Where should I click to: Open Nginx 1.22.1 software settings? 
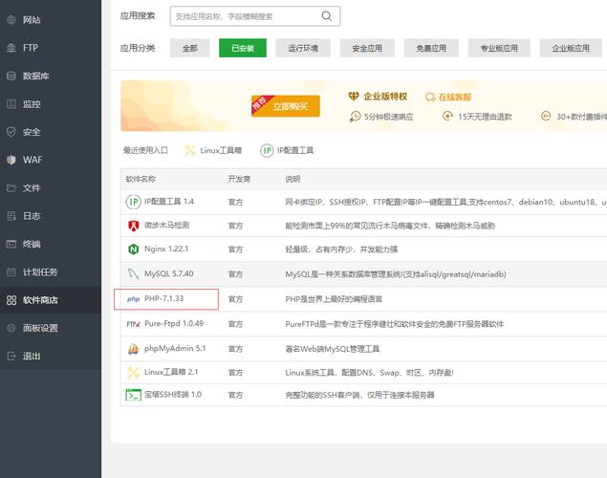click(x=166, y=249)
